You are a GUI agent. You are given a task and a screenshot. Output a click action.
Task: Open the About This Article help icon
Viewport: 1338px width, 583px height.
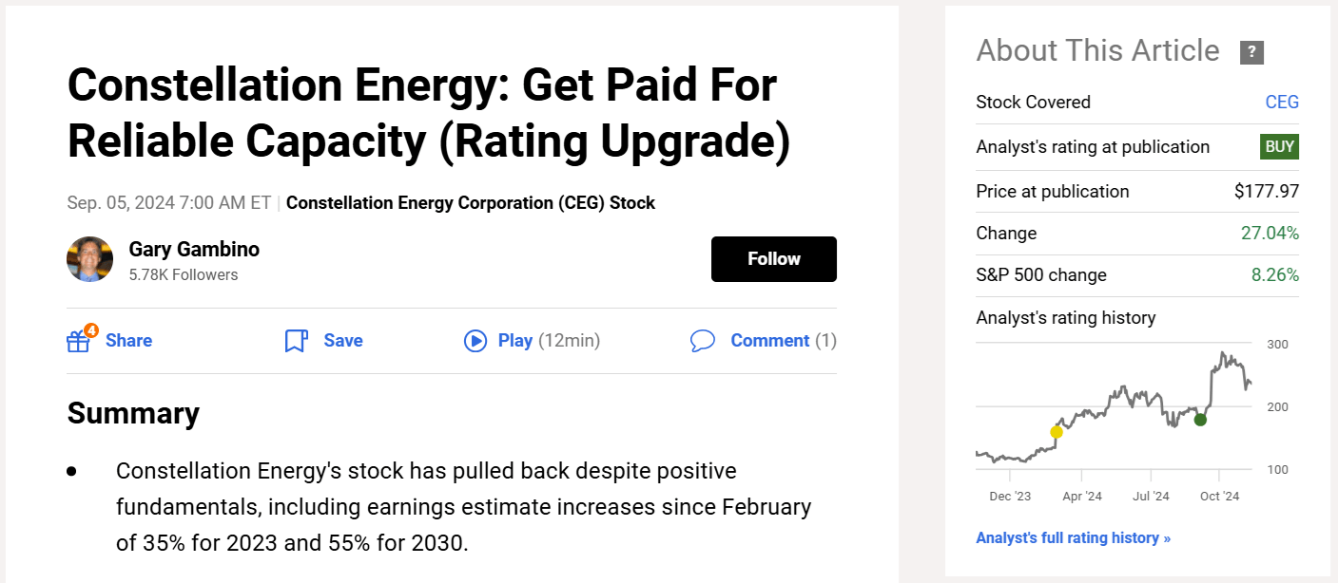(x=1252, y=52)
